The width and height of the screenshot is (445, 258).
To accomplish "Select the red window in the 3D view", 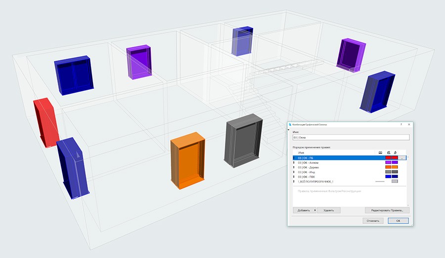I will tap(45, 123).
